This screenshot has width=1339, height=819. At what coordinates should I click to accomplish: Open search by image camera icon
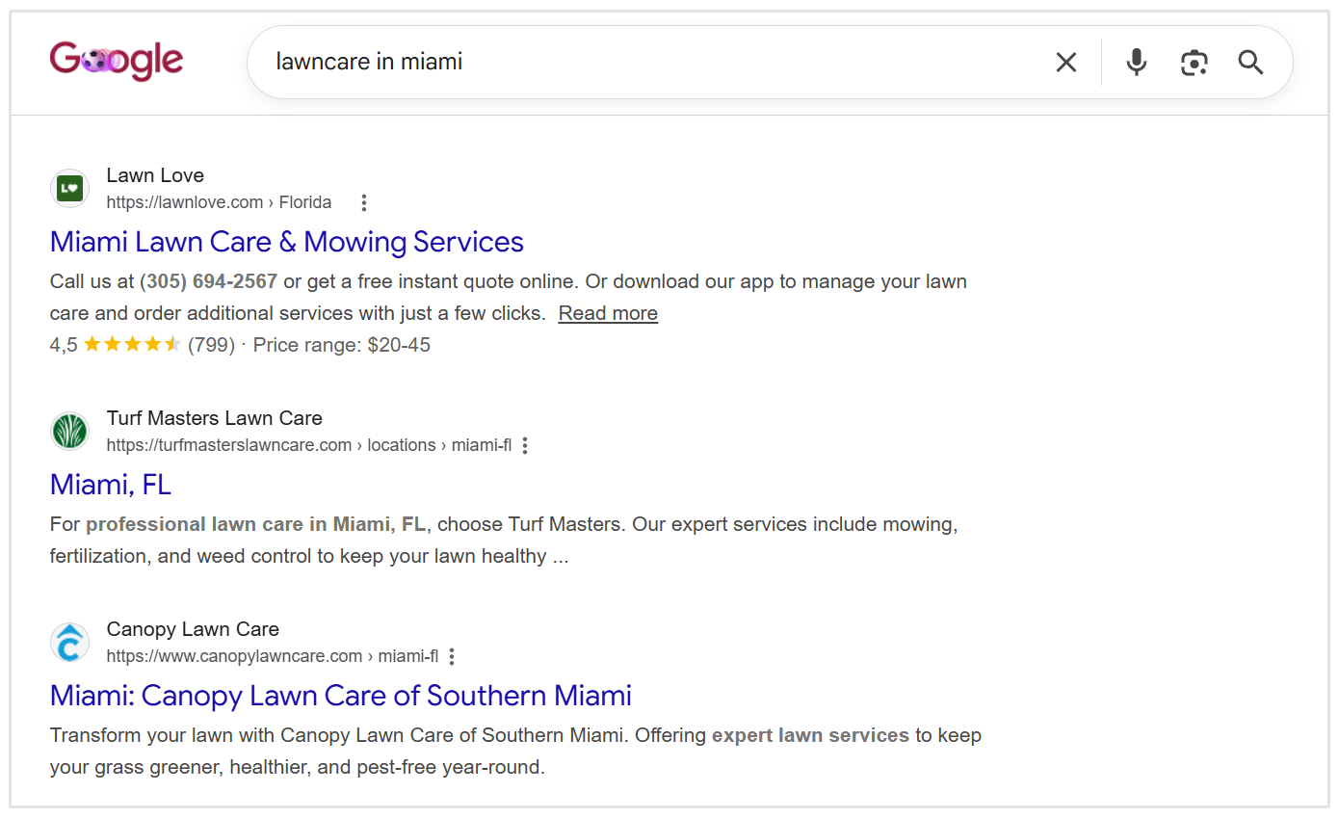pos(1195,63)
